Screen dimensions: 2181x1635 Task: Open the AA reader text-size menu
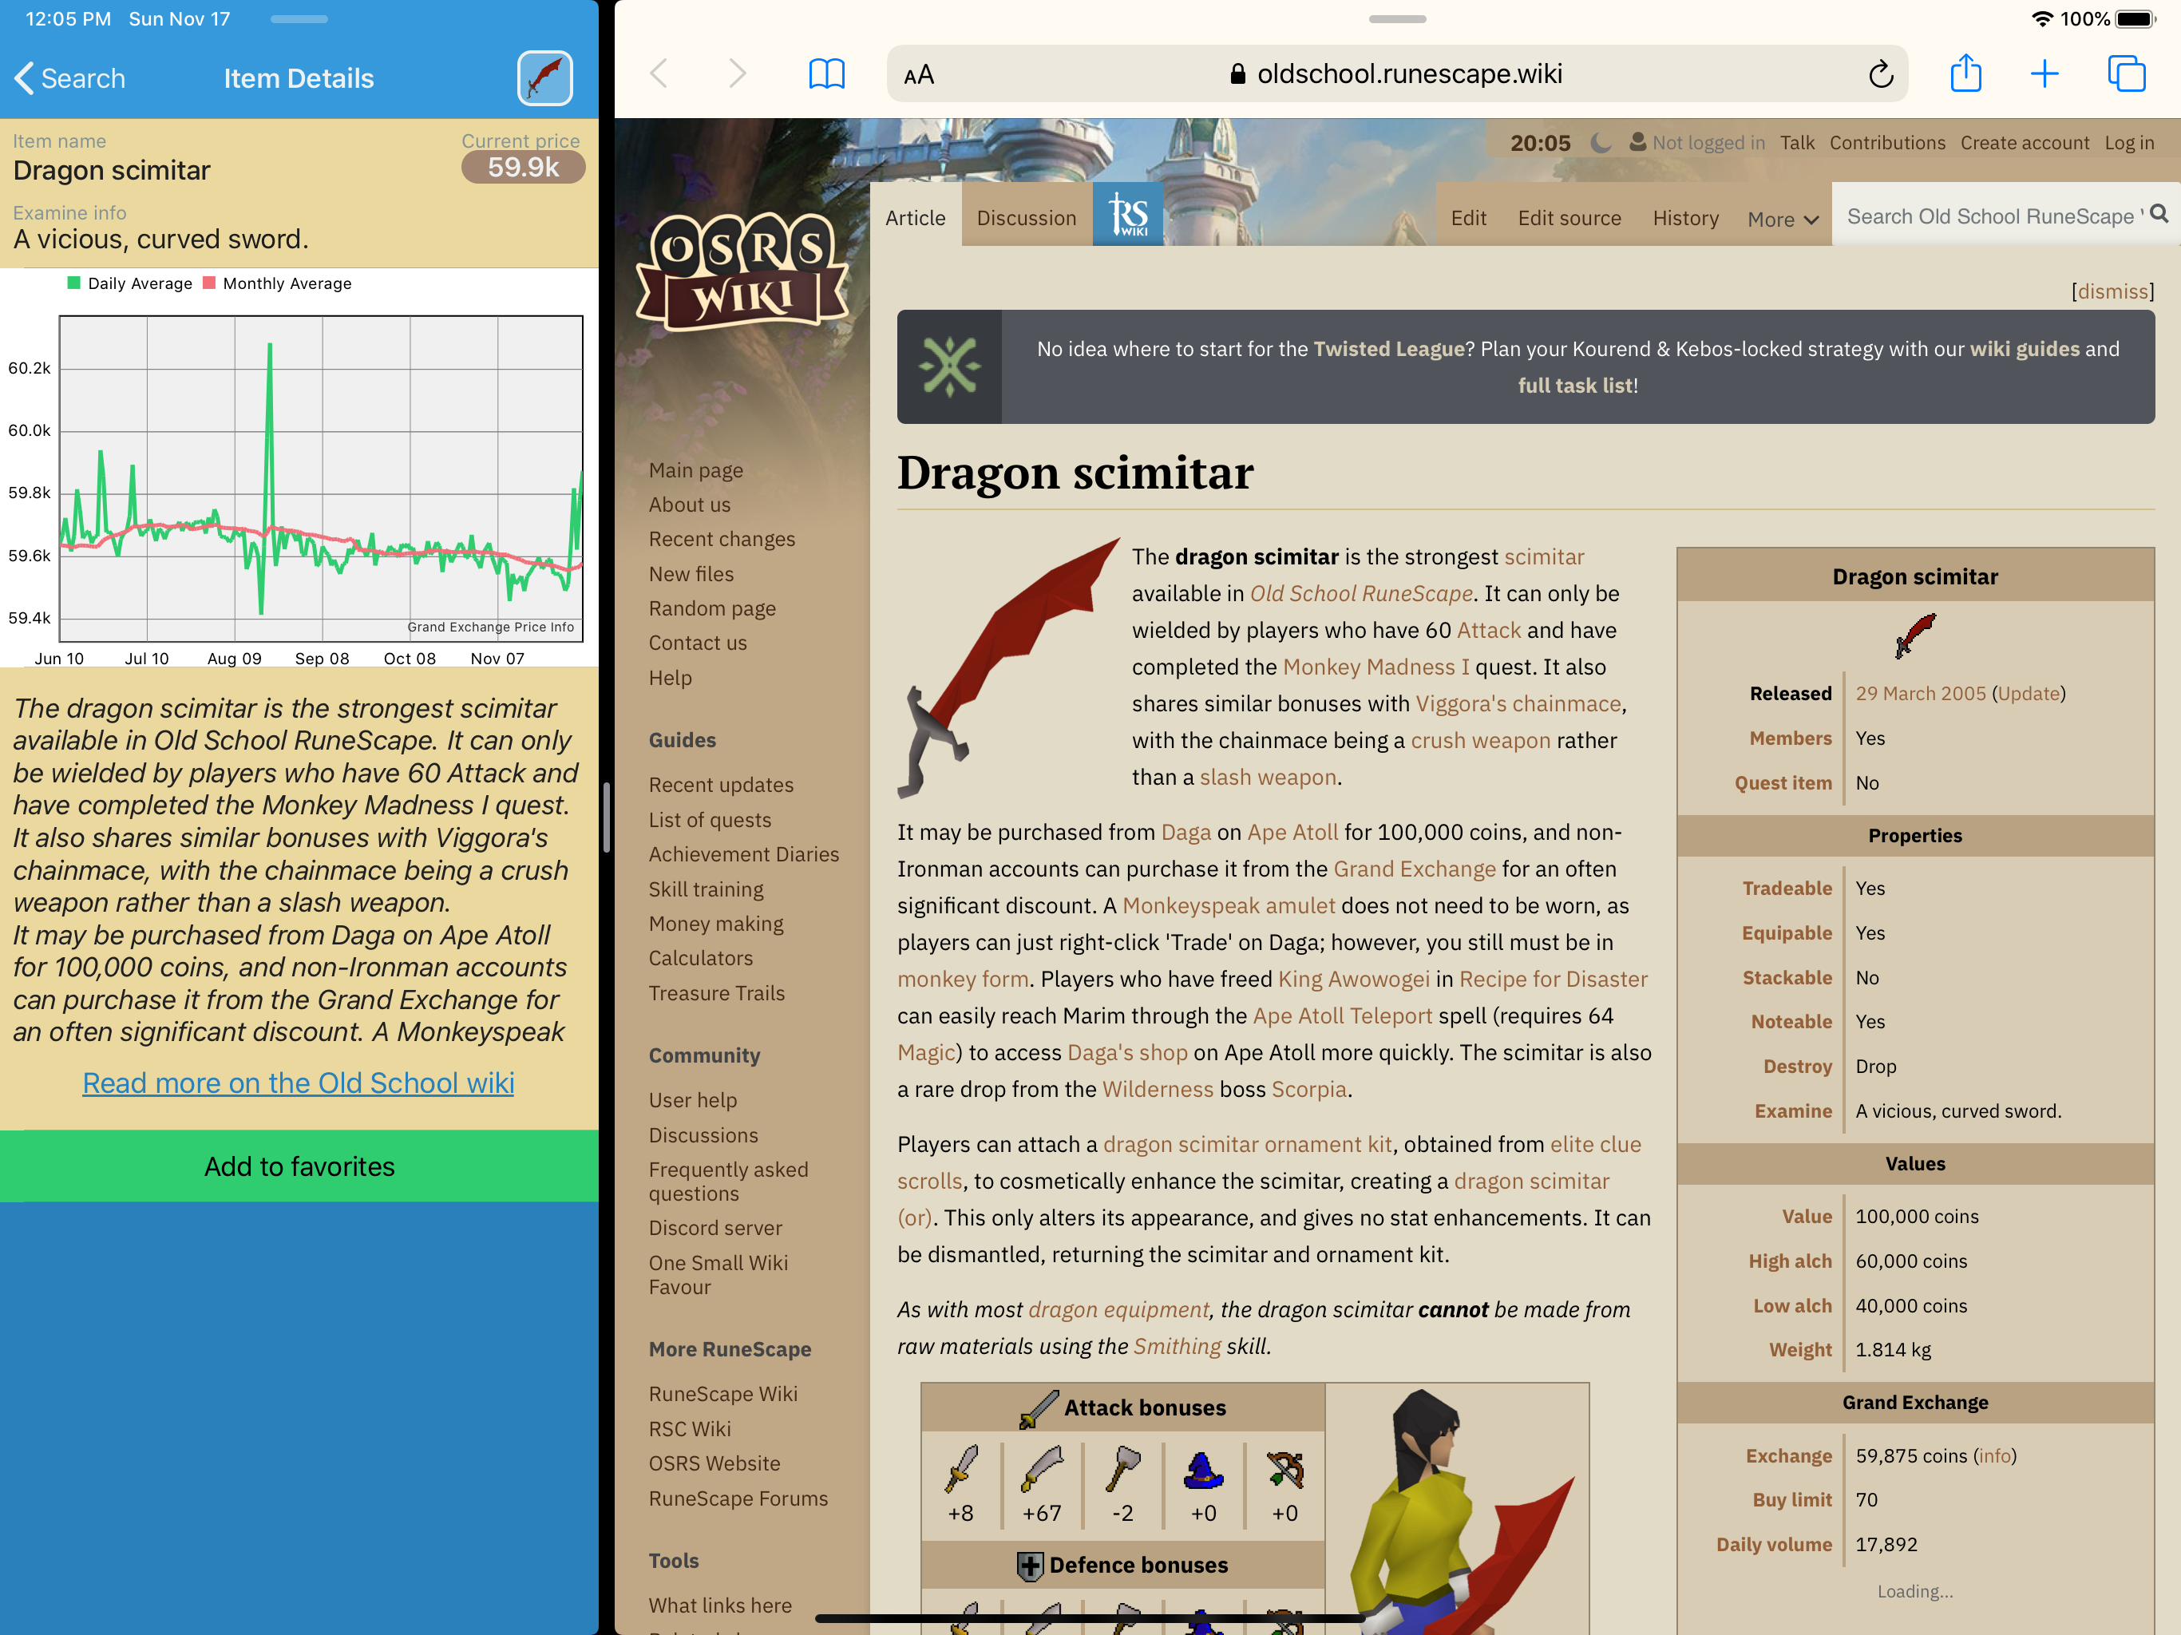coord(919,75)
